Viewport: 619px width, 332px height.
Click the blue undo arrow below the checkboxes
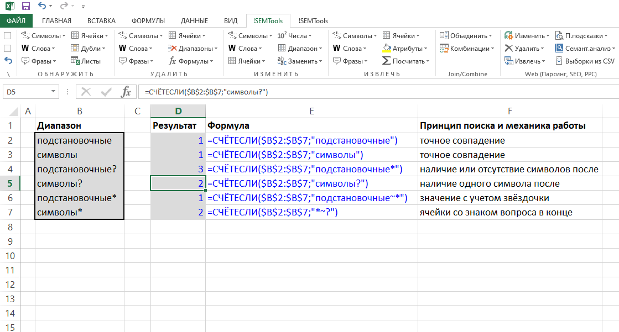(x=8, y=61)
